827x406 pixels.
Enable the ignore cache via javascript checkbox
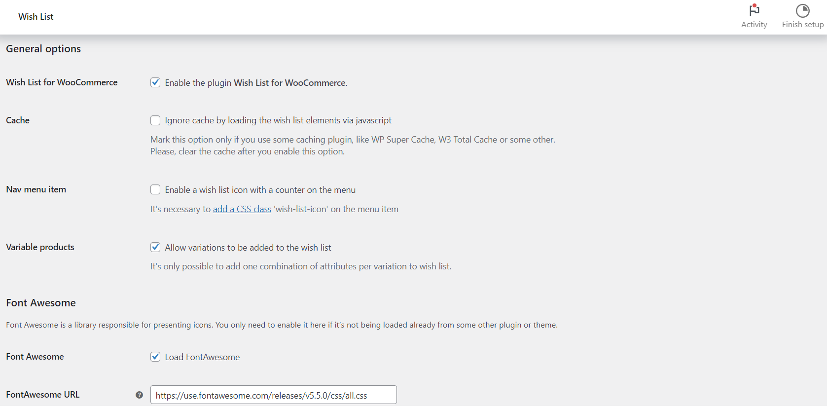pyautogui.click(x=155, y=120)
